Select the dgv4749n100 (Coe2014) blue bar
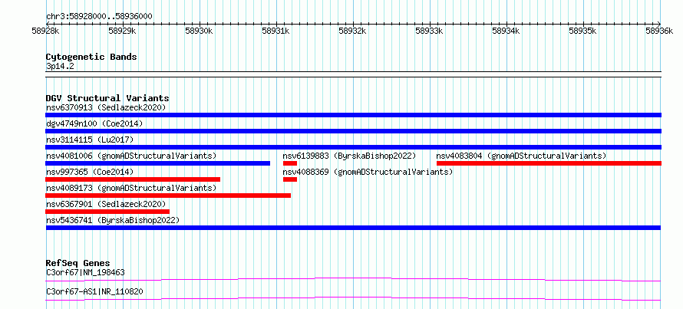This screenshot has height=309, width=683. [x=353, y=131]
